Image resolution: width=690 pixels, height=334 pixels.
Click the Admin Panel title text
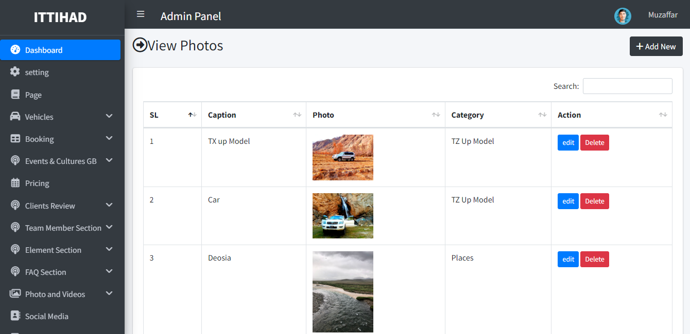191,16
